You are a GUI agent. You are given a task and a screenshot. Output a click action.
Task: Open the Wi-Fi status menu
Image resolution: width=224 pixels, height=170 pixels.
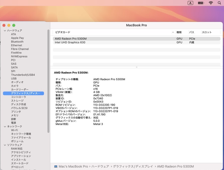(211, 3)
